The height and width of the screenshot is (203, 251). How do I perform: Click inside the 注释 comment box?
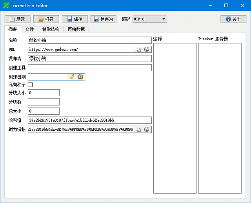(x=175, y=117)
